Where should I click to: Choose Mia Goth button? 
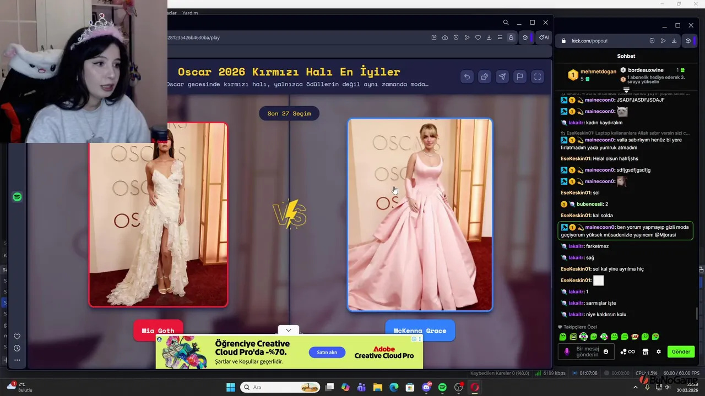pyautogui.click(x=158, y=331)
